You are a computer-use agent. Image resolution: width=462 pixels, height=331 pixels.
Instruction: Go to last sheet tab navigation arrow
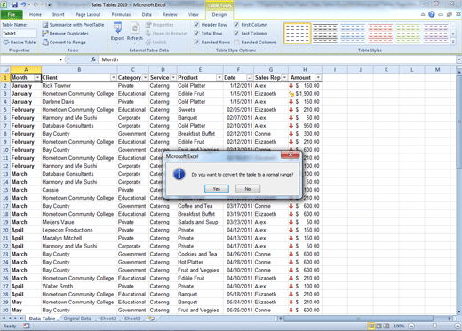[x=21, y=319]
